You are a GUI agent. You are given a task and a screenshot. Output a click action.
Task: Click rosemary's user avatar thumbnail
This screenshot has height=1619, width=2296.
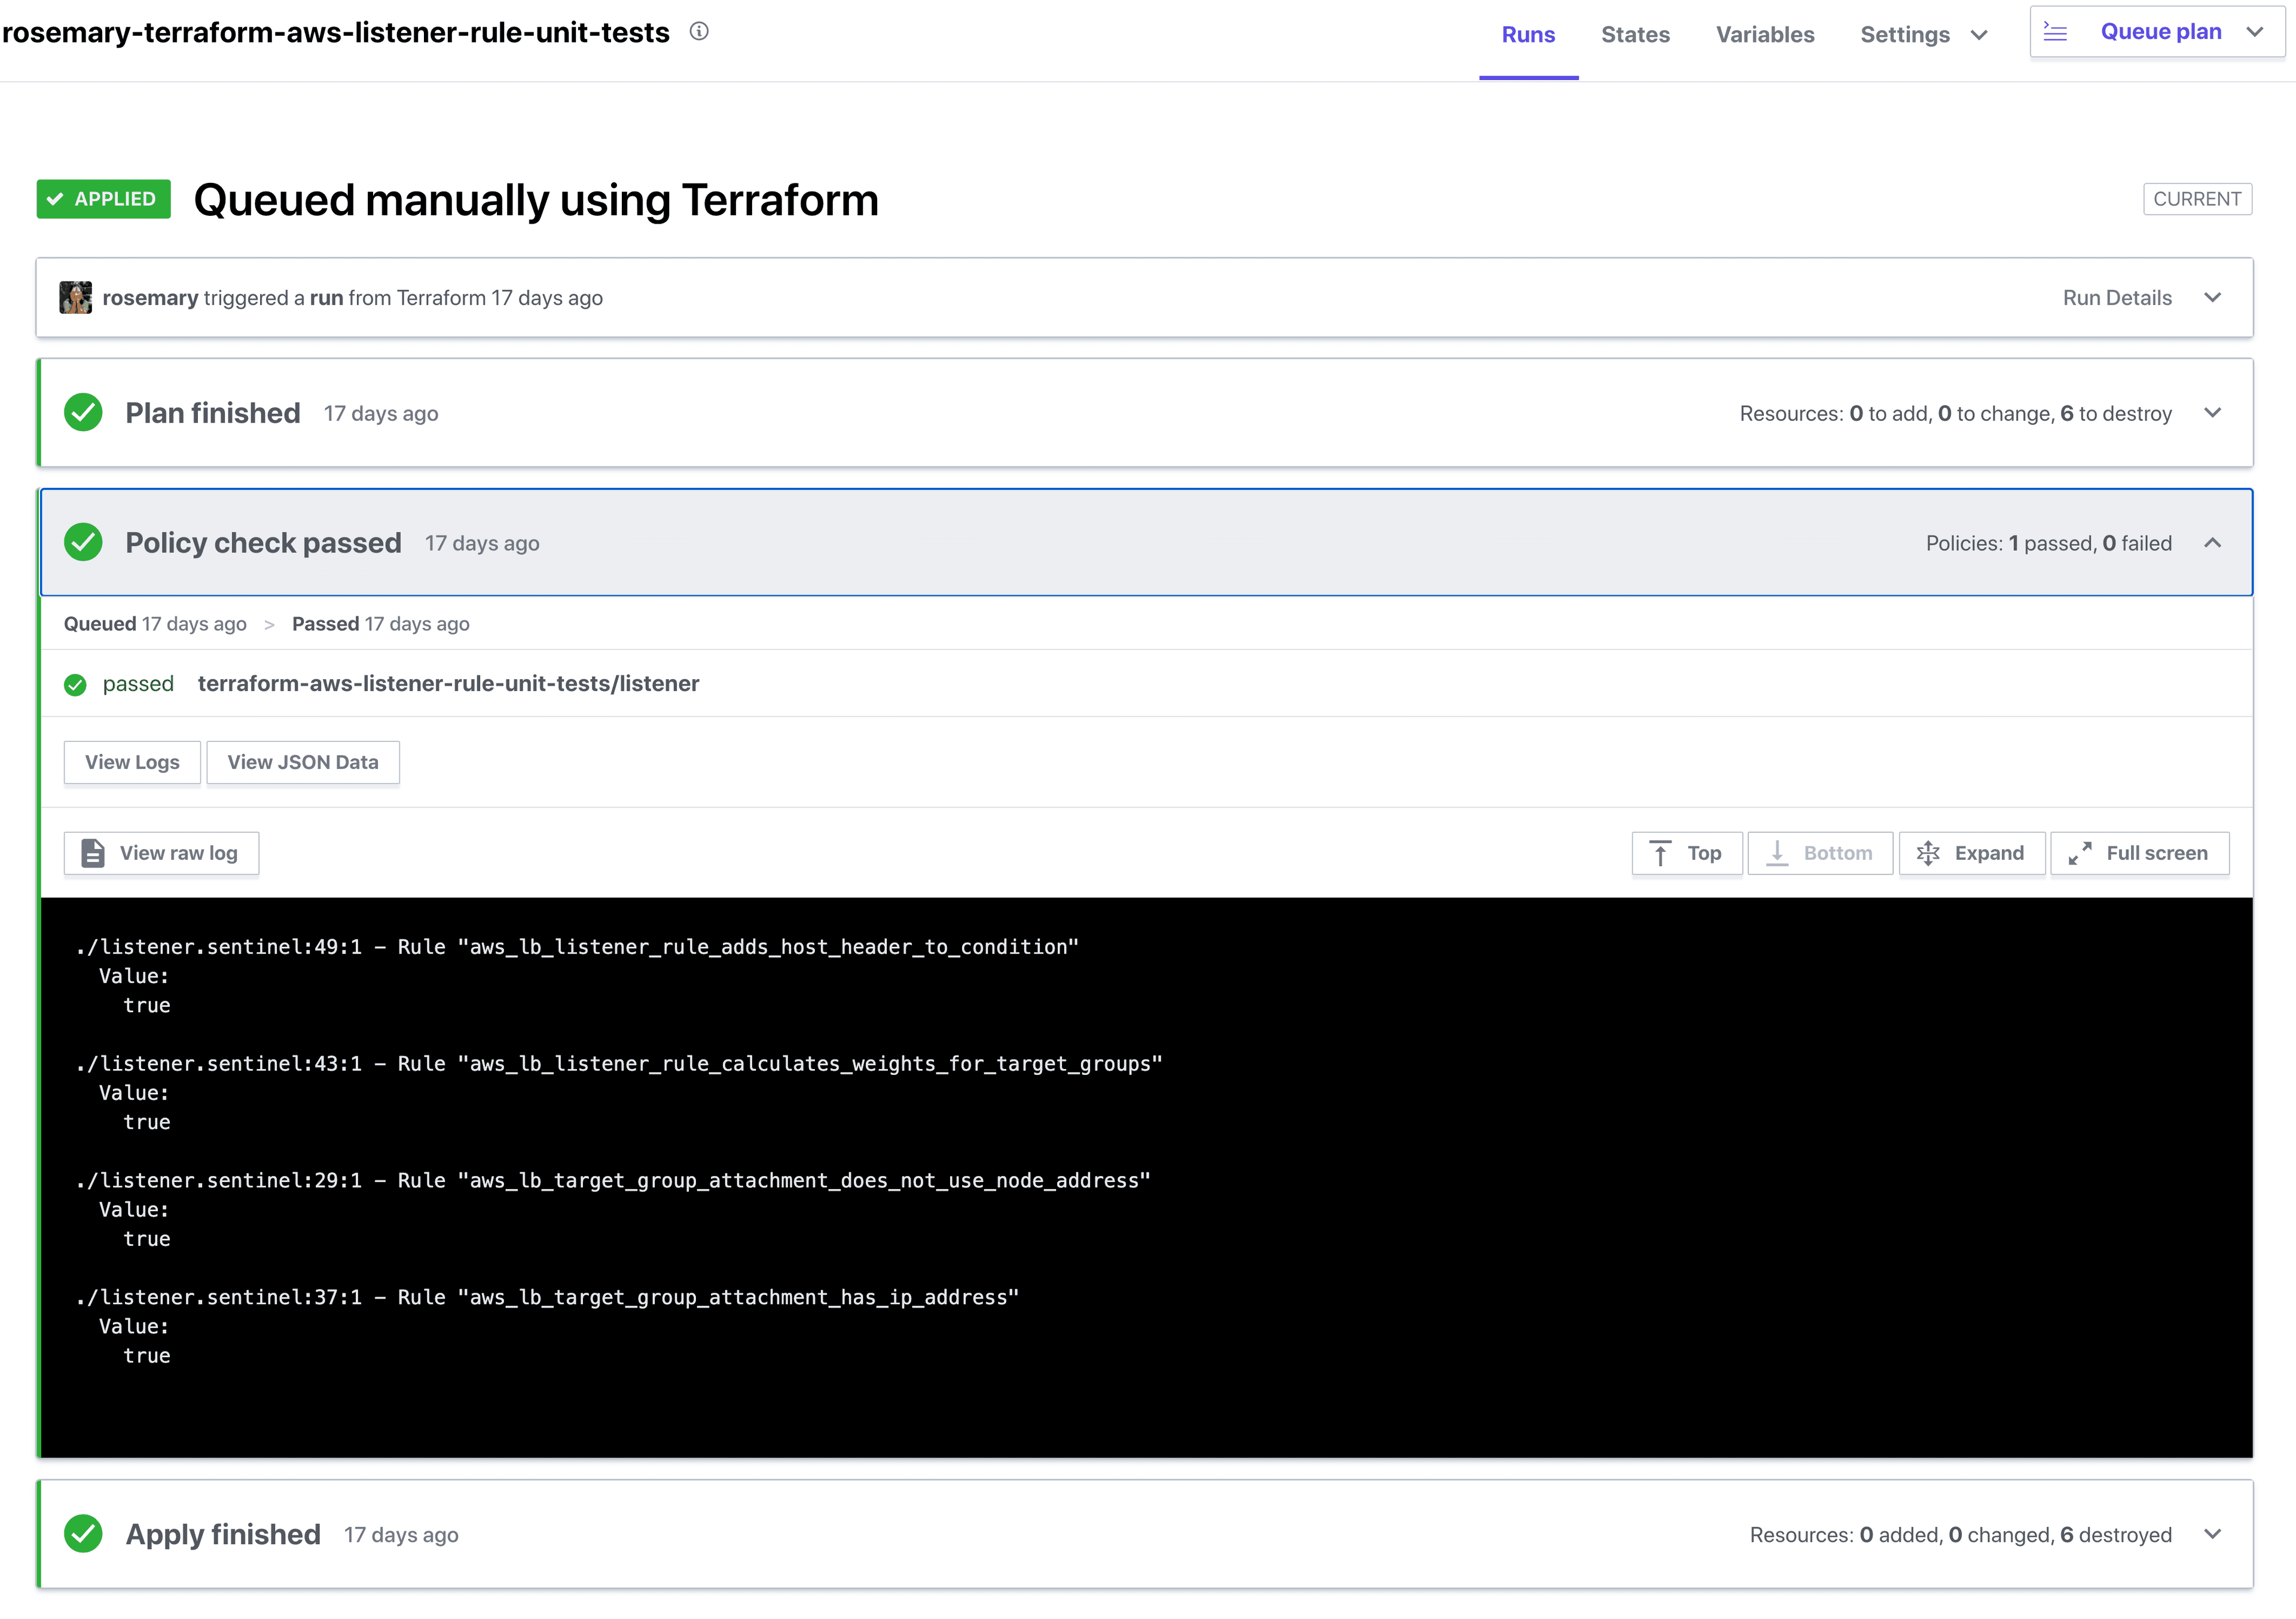point(76,298)
